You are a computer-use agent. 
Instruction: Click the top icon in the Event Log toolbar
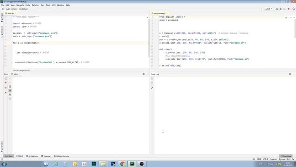pyautogui.click(x=152, y=78)
